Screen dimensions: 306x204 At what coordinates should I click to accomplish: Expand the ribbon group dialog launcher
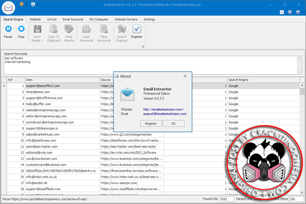click(x=143, y=47)
